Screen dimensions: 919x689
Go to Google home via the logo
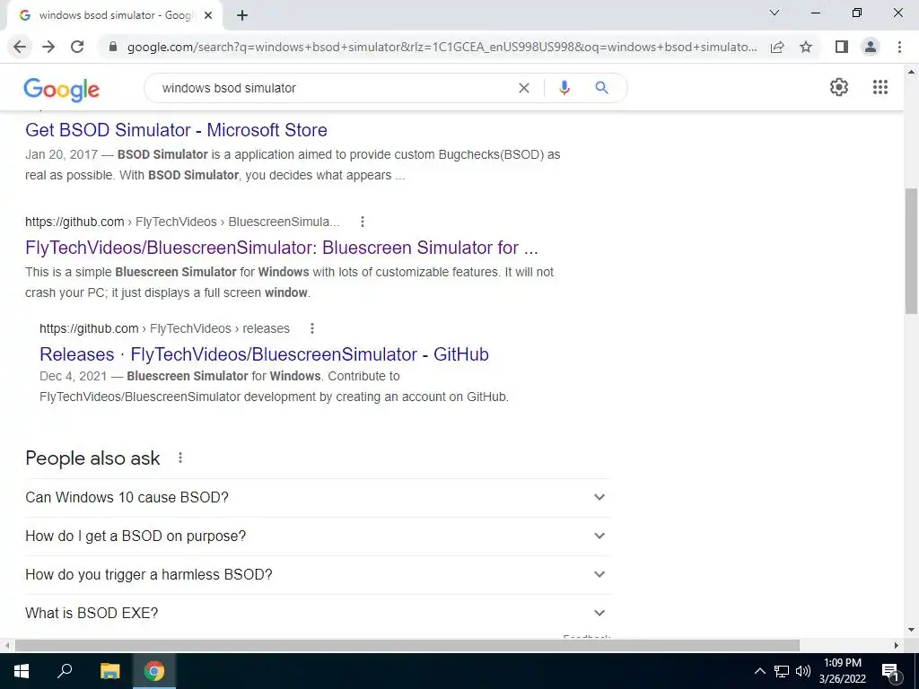click(62, 89)
